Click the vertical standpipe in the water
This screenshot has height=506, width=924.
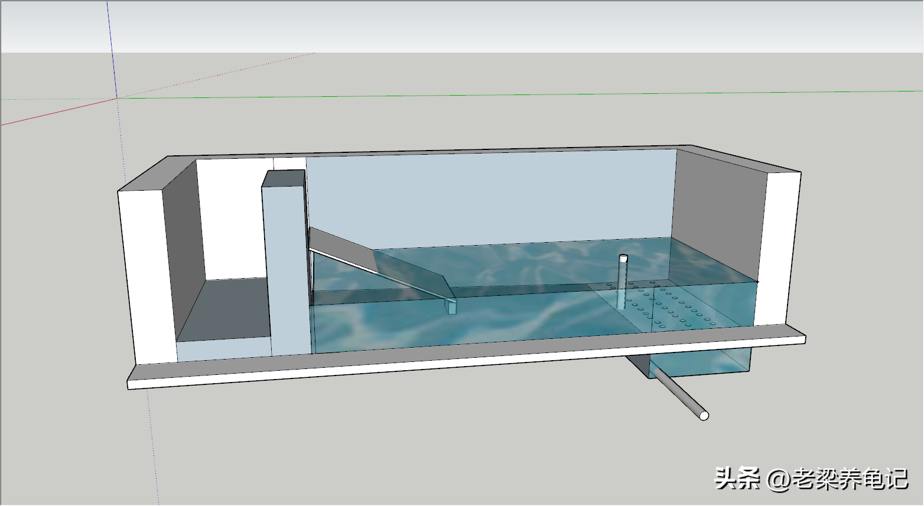(623, 282)
